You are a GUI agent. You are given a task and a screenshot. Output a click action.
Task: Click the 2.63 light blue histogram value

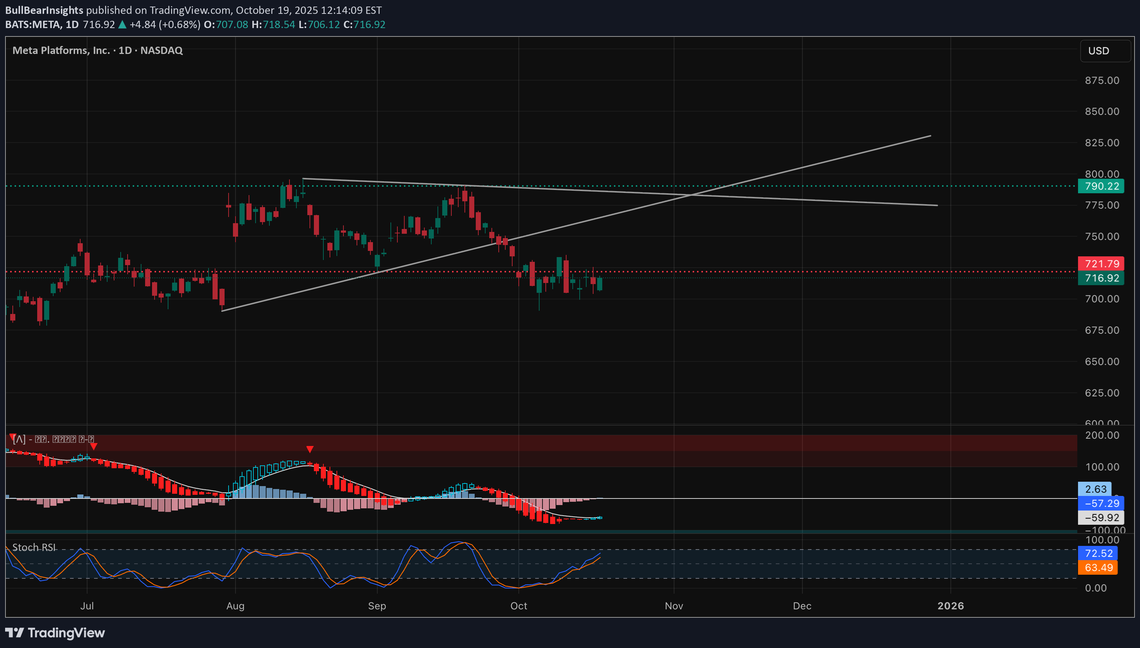[1095, 489]
